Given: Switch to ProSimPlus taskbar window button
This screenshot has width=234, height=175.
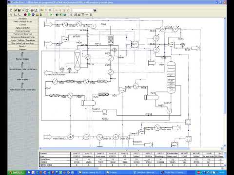Looking at the screenshot, I should (x=173, y=173).
